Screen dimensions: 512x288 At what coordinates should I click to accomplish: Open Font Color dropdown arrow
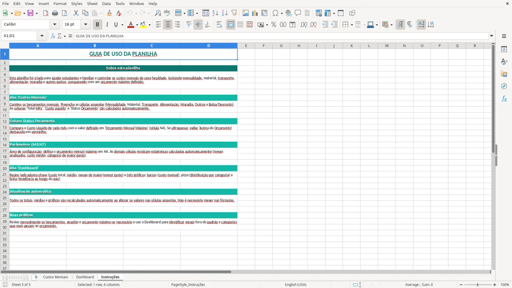coord(137,25)
